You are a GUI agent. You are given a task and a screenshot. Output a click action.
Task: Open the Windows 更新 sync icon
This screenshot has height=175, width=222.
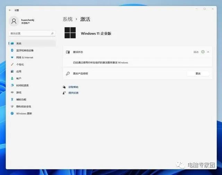pyautogui.click(x=12, y=113)
